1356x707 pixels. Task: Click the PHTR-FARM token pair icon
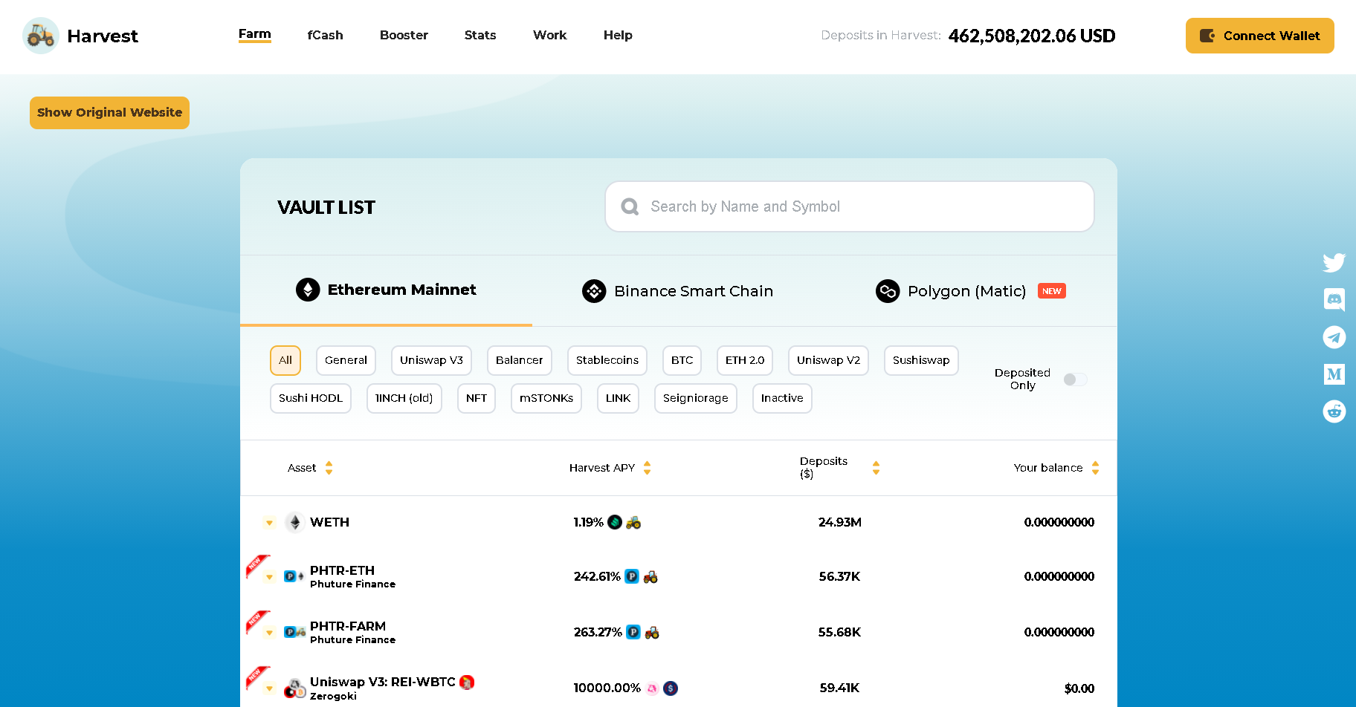[294, 632]
